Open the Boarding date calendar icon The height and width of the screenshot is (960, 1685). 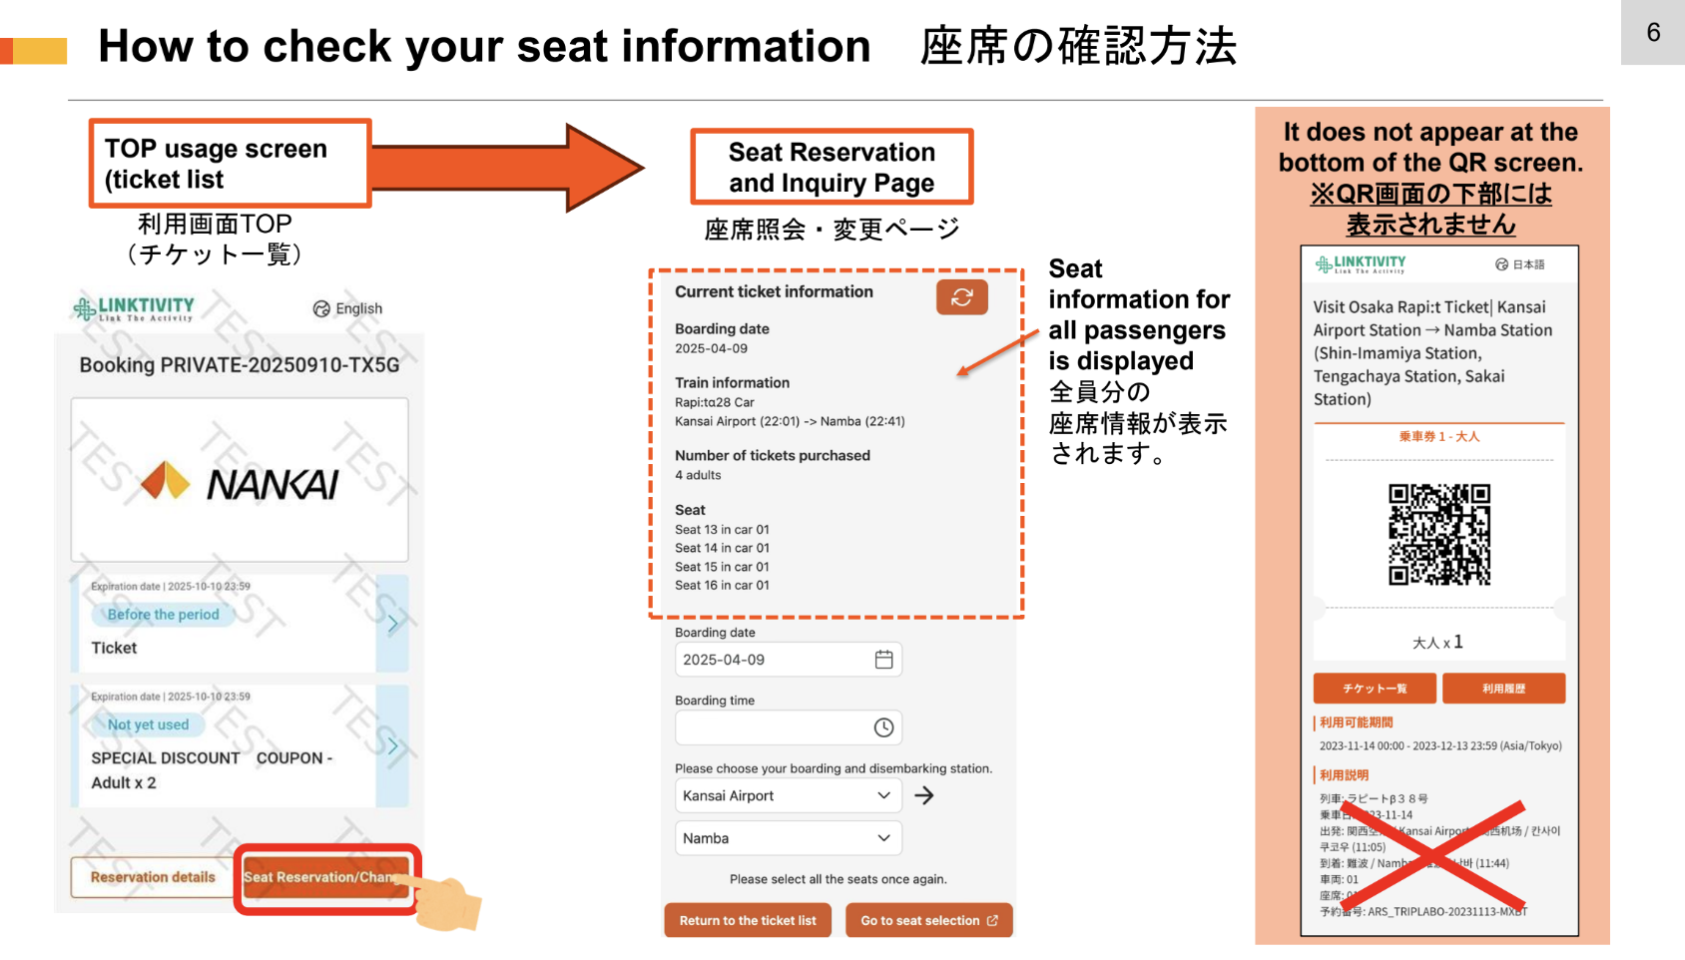883,660
